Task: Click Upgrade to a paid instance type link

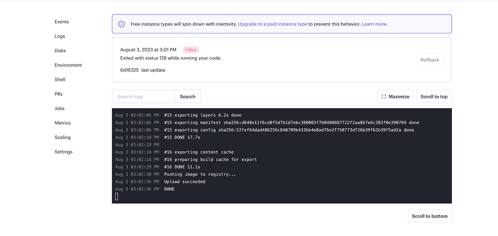Action: coord(272,24)
